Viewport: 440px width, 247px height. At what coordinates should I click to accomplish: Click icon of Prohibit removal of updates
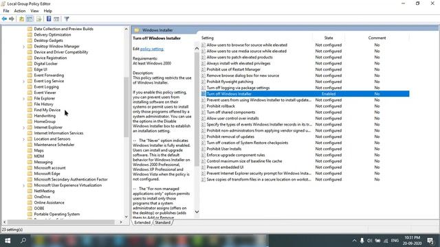point(203,137)
